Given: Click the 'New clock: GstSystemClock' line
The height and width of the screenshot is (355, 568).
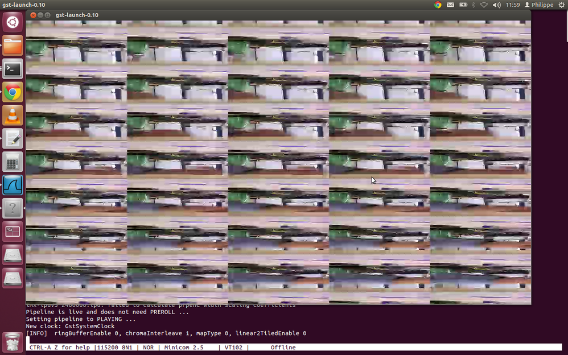Looking at the screenshot, I should click(70, 326).
